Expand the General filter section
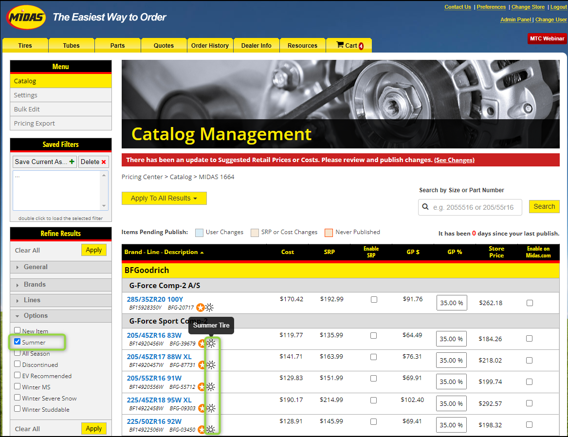 pyautogui.click(x=61, y=267)
